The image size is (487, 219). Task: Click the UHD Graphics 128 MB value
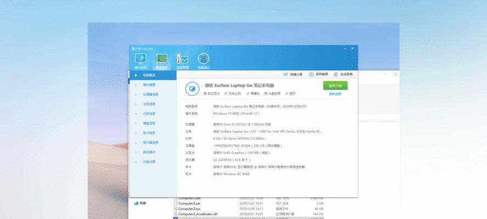242,153
